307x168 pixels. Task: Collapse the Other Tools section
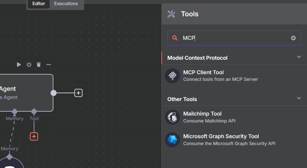[299, 98]
